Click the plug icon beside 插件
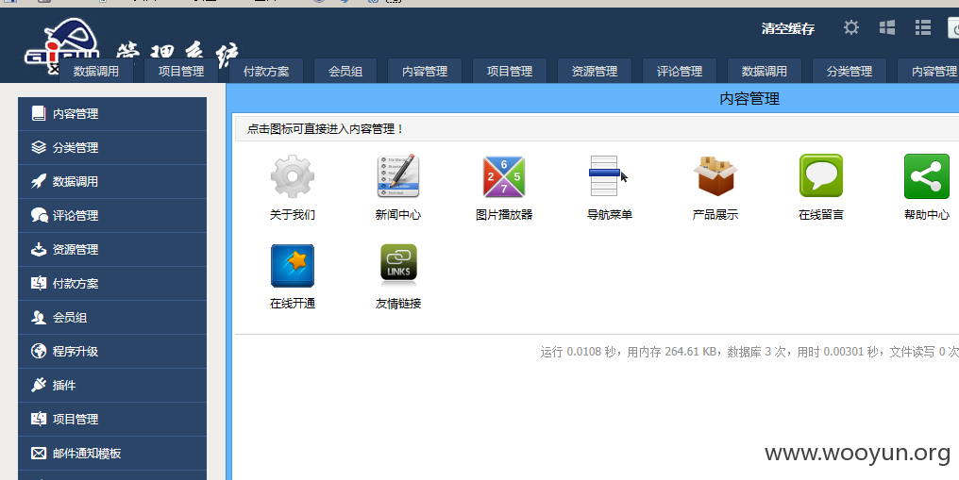Image resolution: width=959 pixels, height=480 pixels. pyautogui.click(x=39, y=385)
